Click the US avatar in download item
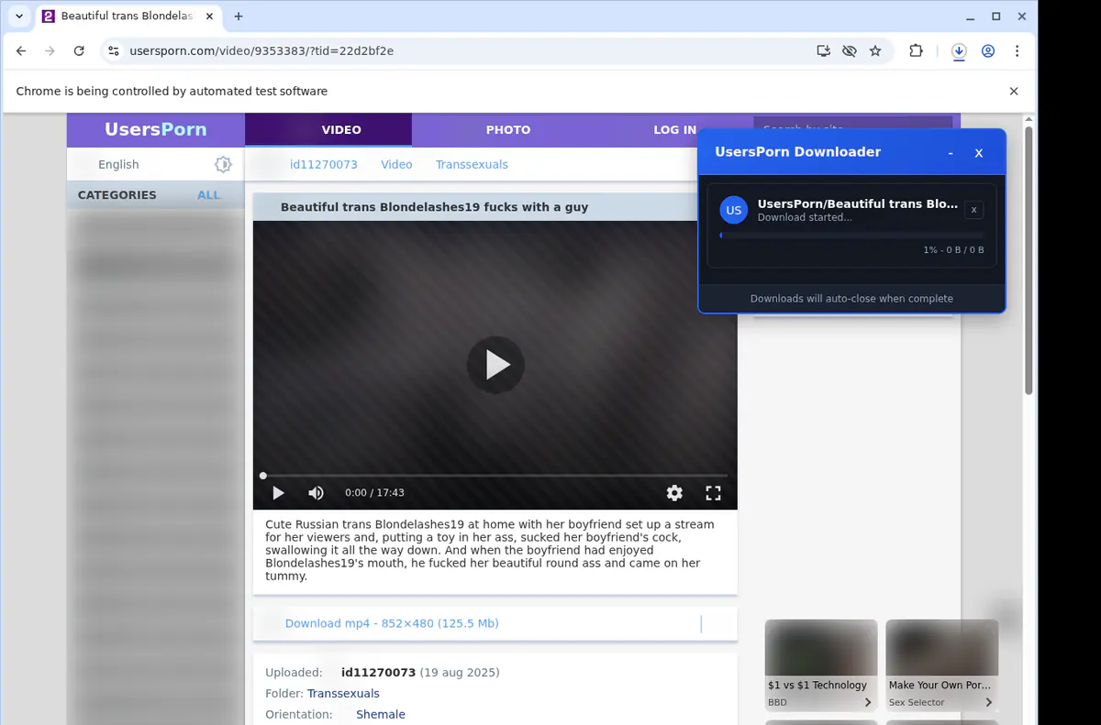1101x725 pixels. coord(734,210)
